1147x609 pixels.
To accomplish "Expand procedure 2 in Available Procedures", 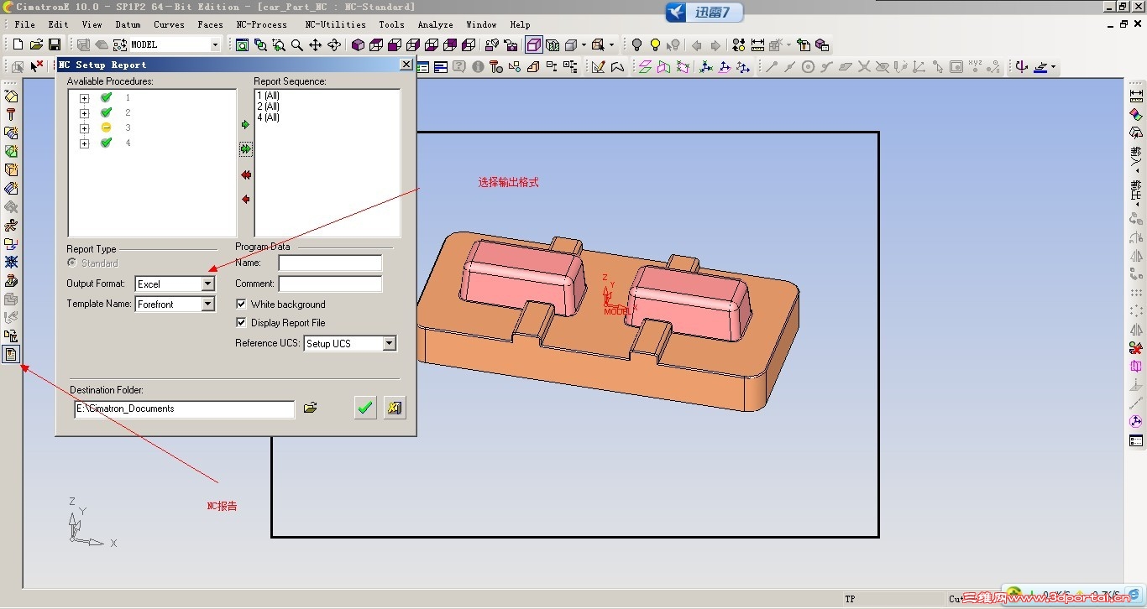I will (x=84, y=113).
